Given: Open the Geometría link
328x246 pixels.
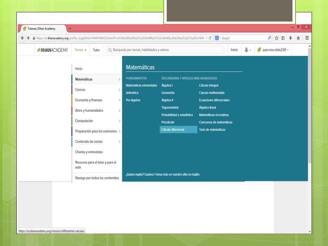Looking at the screenshot, I should click(168, 93).
